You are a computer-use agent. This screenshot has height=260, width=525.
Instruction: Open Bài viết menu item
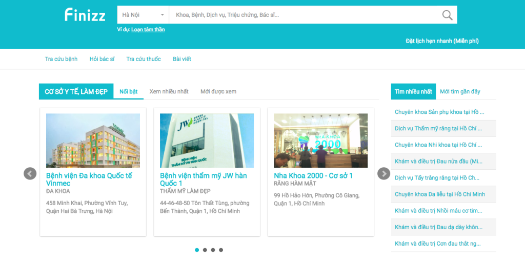click(182, 59)
